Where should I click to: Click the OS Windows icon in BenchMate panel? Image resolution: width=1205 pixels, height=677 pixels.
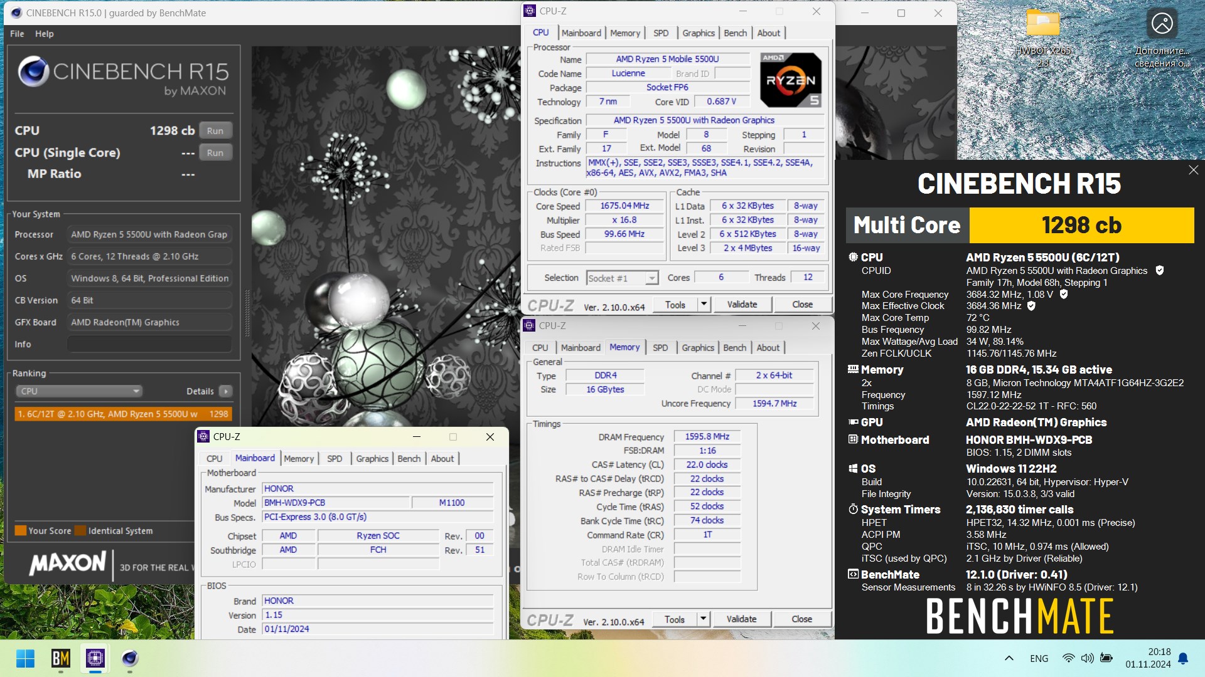pyautogui.click(x=853, y=468)
